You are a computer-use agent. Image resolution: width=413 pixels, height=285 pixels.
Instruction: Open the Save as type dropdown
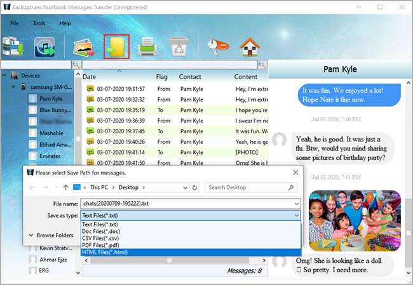[x=190, y=215]
